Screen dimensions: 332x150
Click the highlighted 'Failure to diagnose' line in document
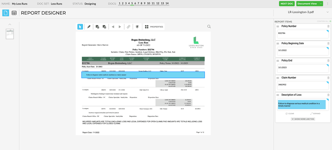coord(143,75)
